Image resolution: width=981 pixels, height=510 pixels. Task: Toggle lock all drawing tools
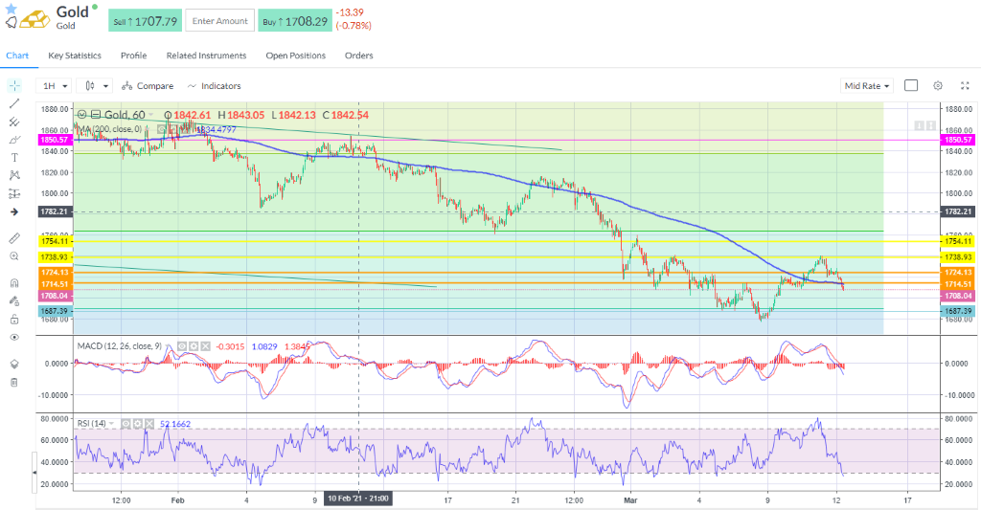(x=14, y=320)
